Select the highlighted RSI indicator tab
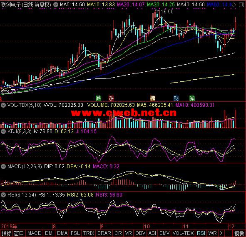The image size is (246, 237). pos(201,233)
